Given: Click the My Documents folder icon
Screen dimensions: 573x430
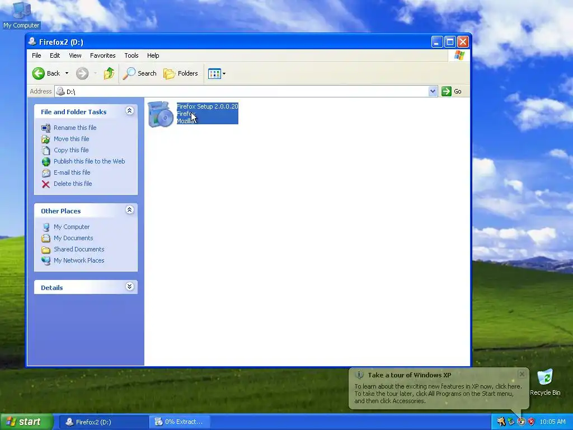Looking at the screenshot, I should 46,239.
